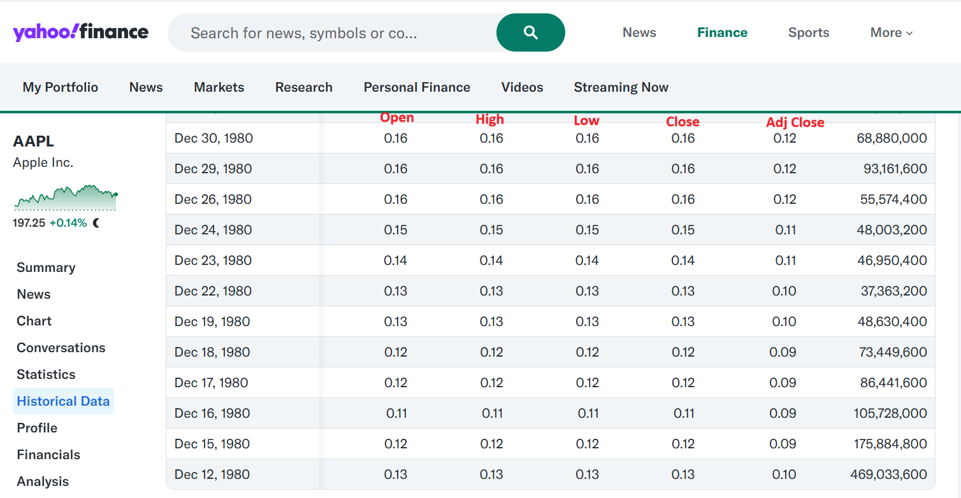This screenshot has height=498, width=961.
Task: Go to the Summary sidebar section
Action: point(46,267)
